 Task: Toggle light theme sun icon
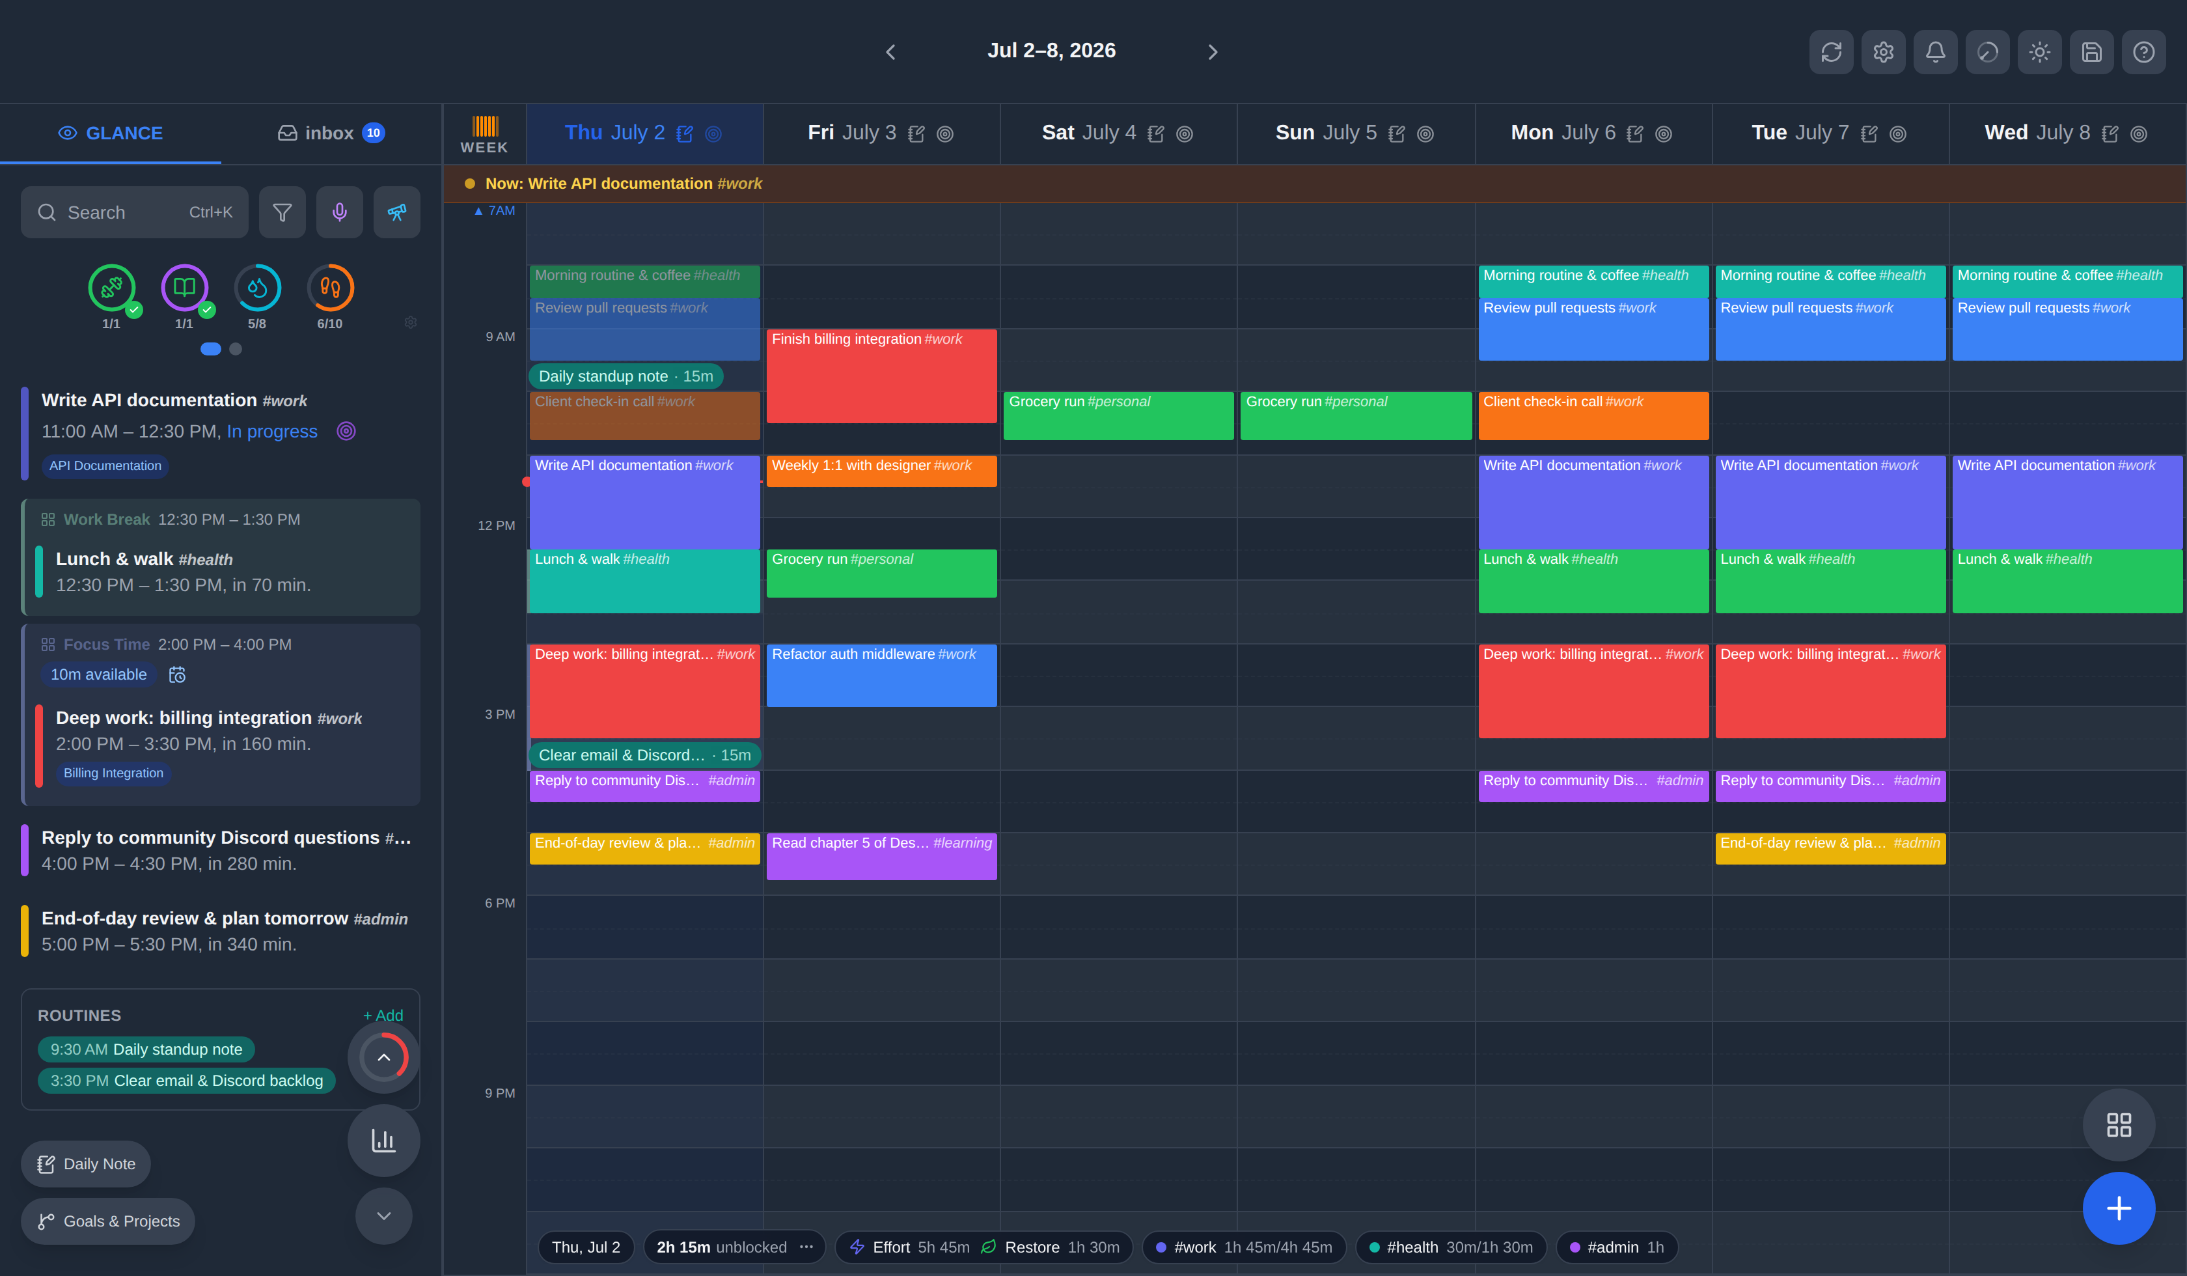click(2039, 52)
